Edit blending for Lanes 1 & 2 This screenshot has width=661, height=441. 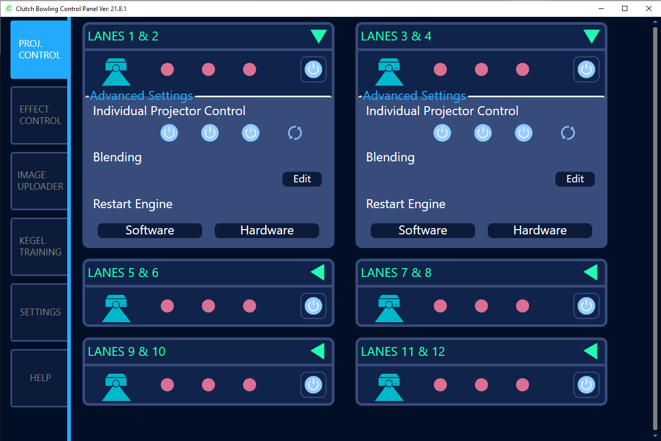click(302, 179)
